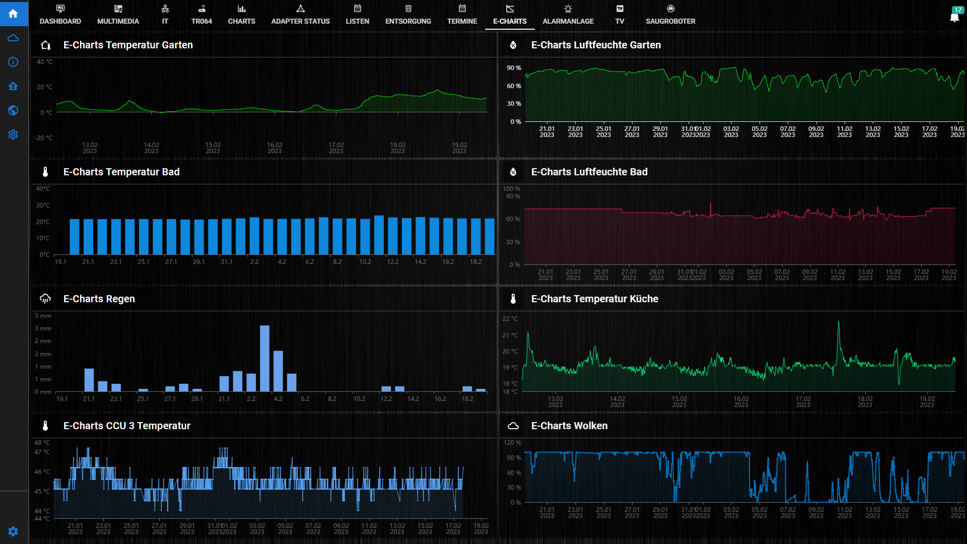Viewport: 967px width, 544px height.
Task: Click the tallest bar in the Regen chart
Action: pyautogui.click(x=264, y=359)
